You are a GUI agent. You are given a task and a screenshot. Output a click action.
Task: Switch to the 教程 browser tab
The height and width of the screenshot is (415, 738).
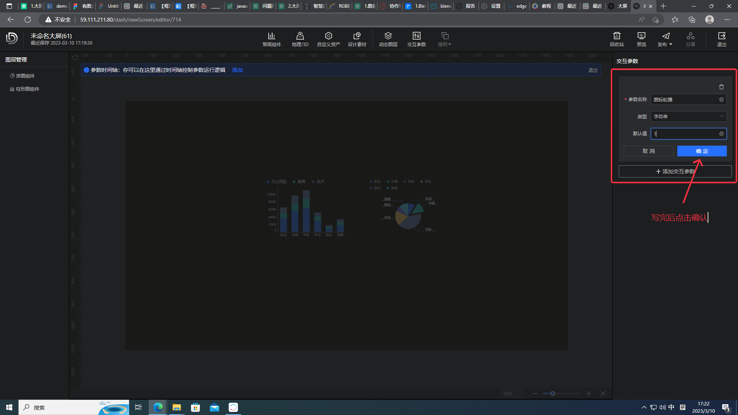(x=542, y=6)
